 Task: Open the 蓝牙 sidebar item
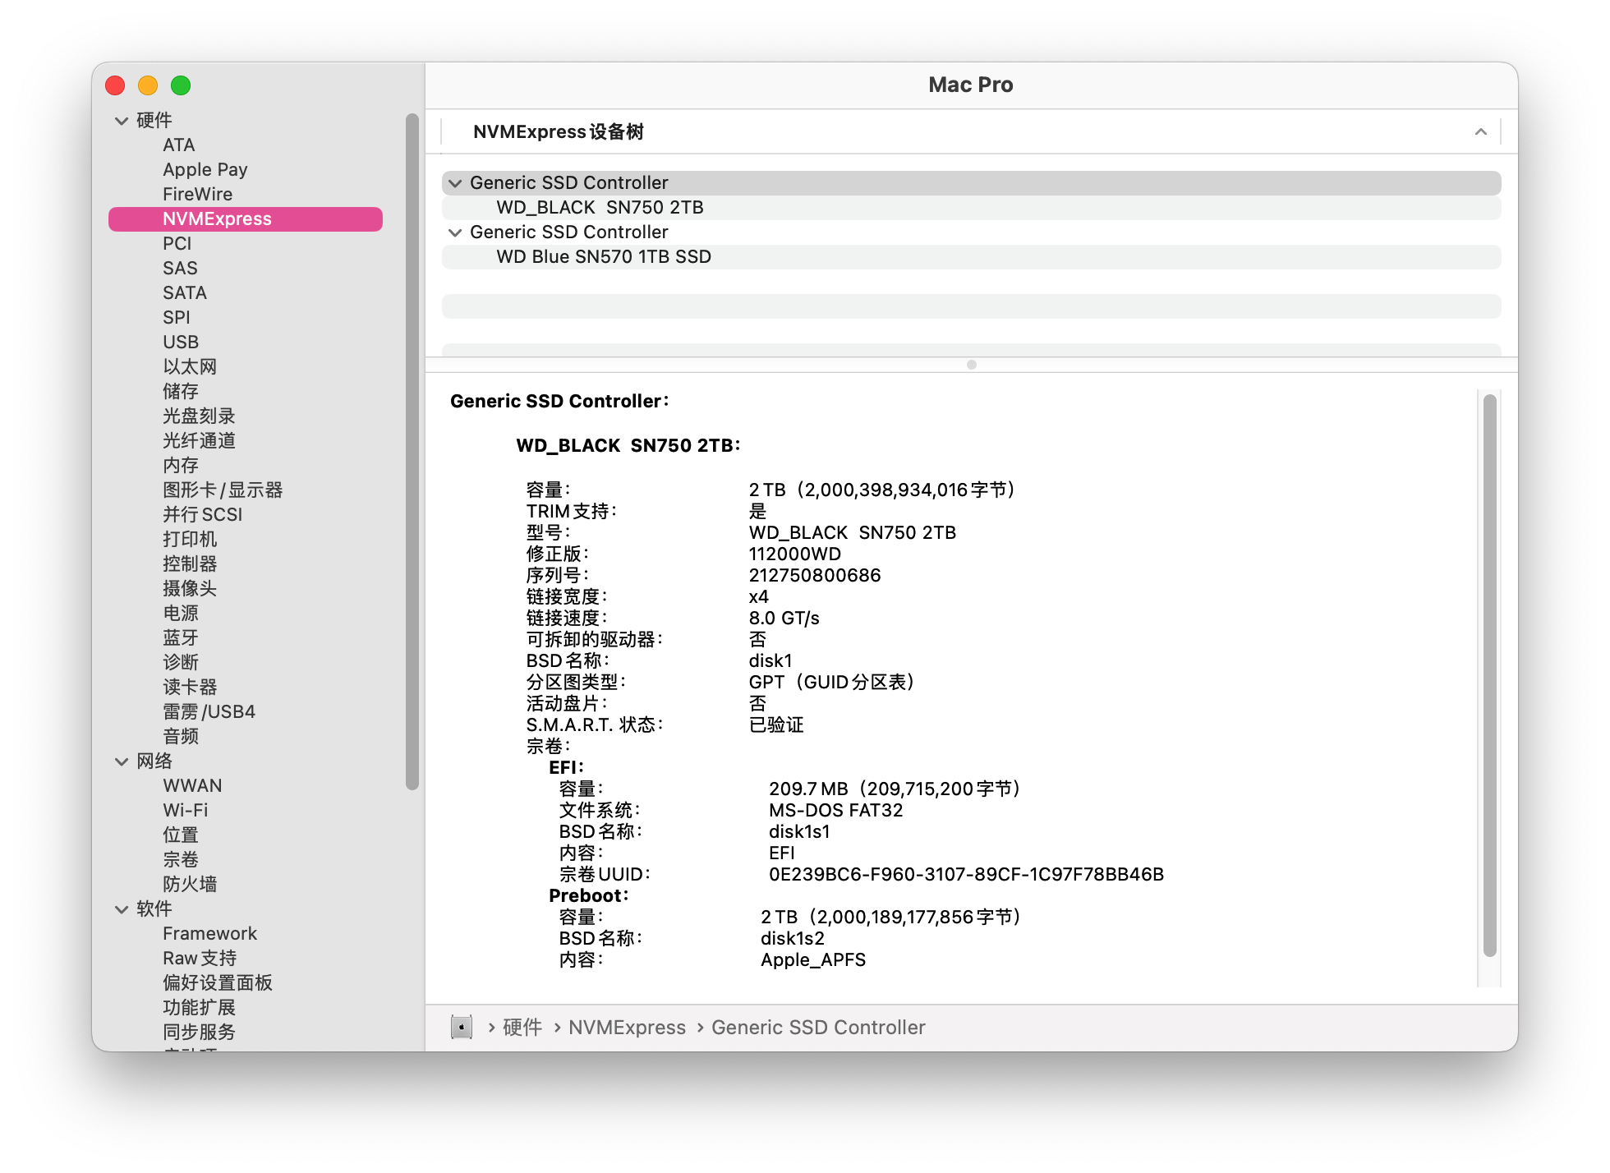tap(181, 637)
